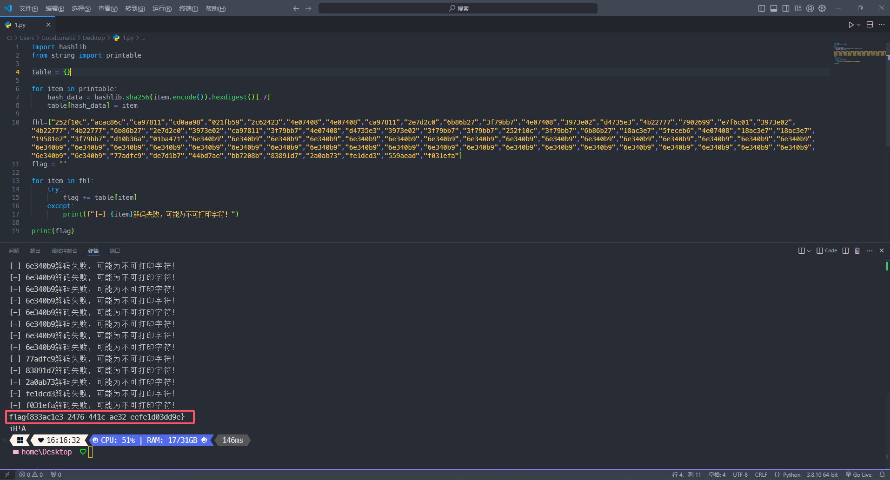This screenshot has height=480, width=890.
Task: Open the new terminal launch profile icon
Action: point(801,251)
